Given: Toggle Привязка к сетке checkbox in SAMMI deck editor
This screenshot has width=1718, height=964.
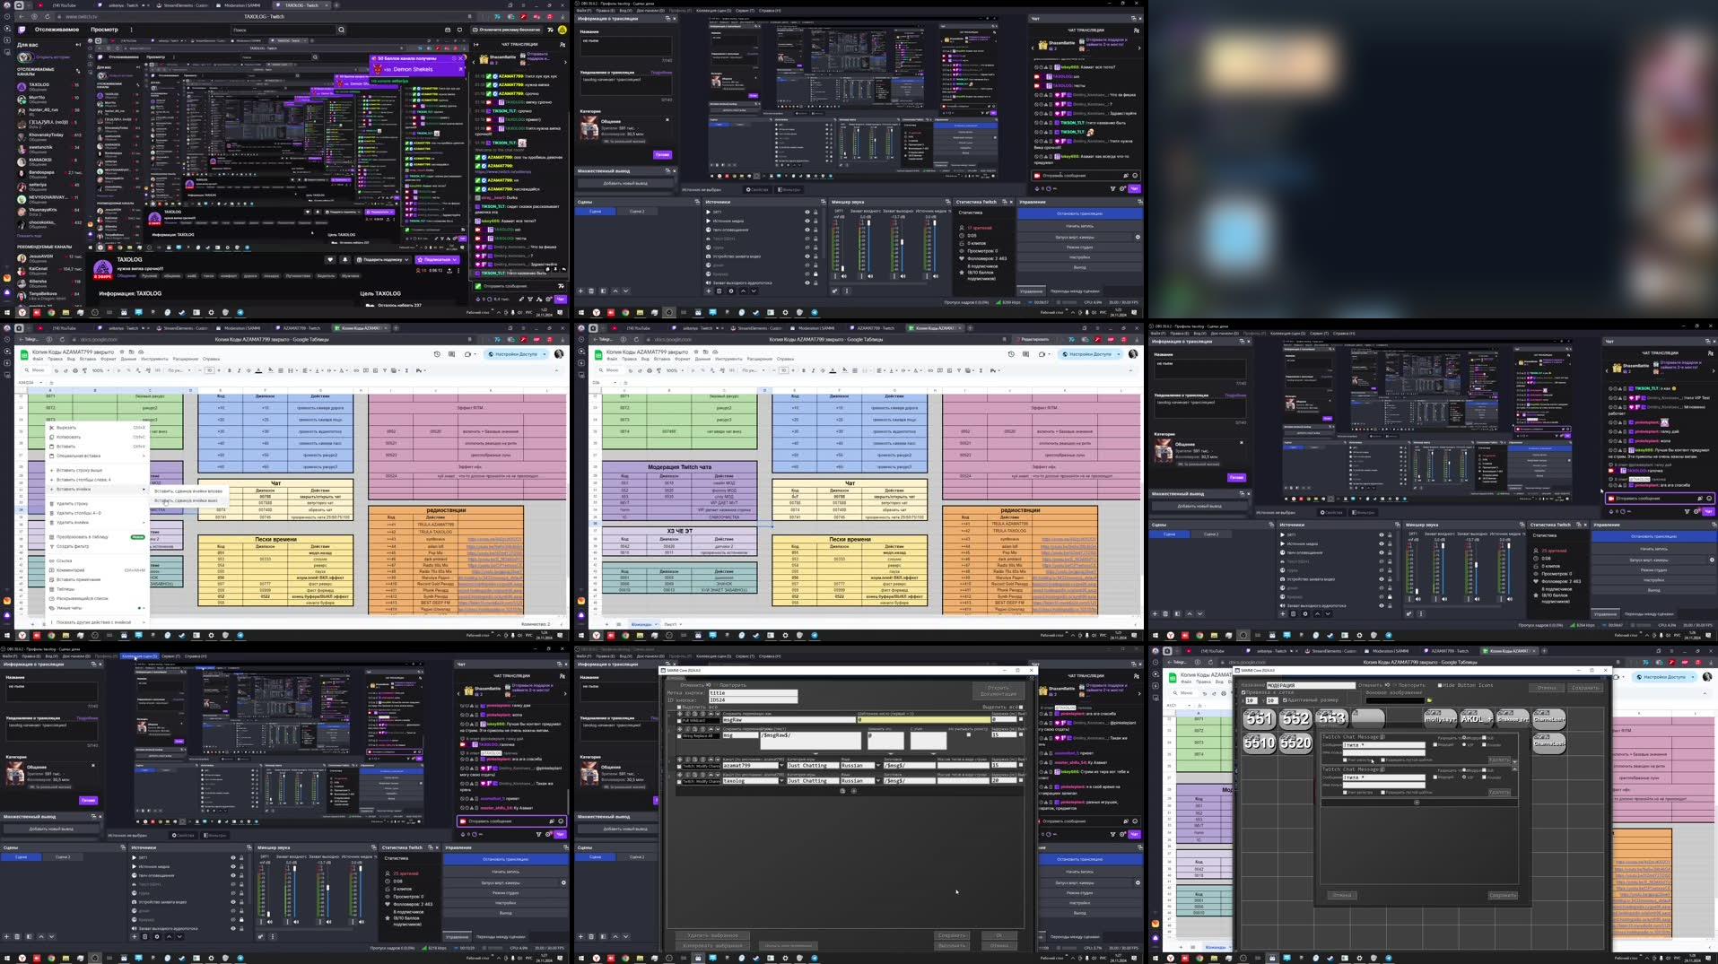Looking at the screenshot, I should click(x=1243, y=693).
